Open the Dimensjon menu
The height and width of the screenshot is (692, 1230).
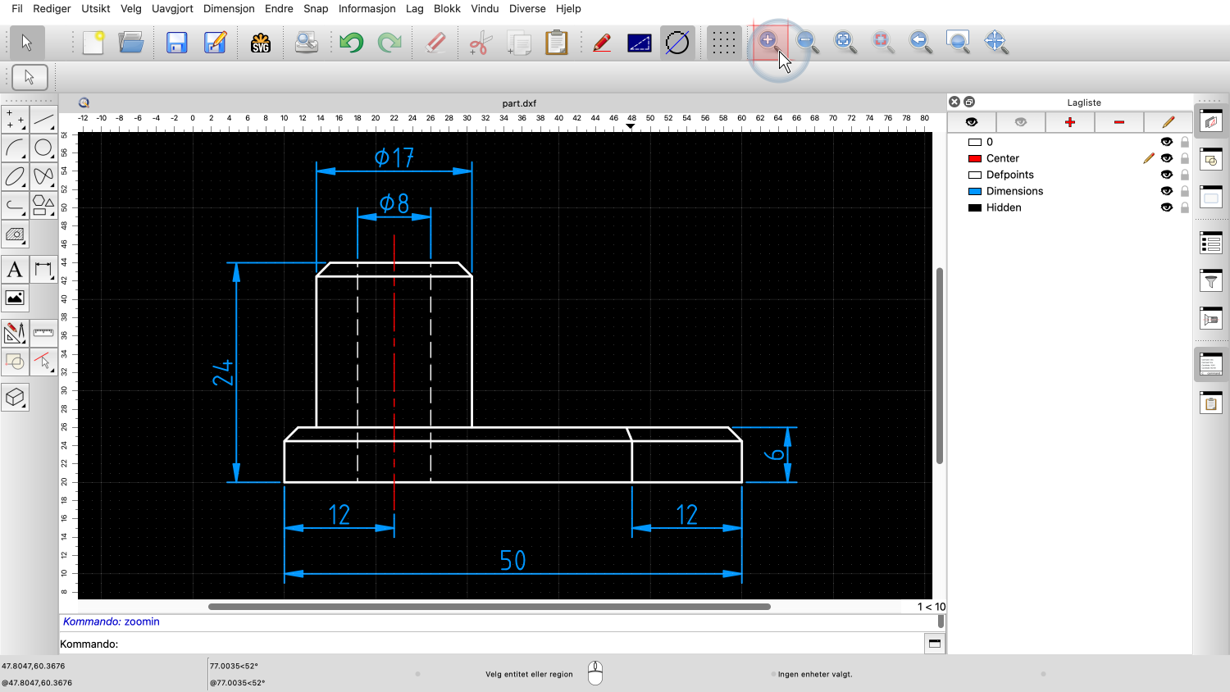229,9
